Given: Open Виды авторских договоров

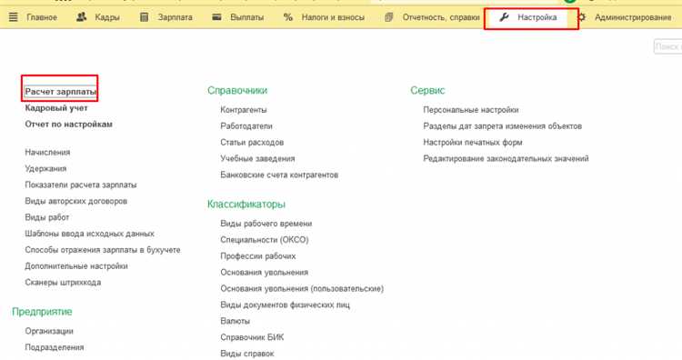Looking at the screenshot, I should click(76, 201).
